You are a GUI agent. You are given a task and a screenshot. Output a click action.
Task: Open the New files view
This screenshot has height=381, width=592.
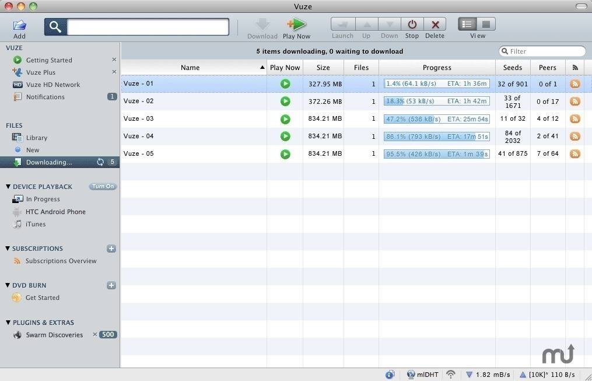pos(33,150)
